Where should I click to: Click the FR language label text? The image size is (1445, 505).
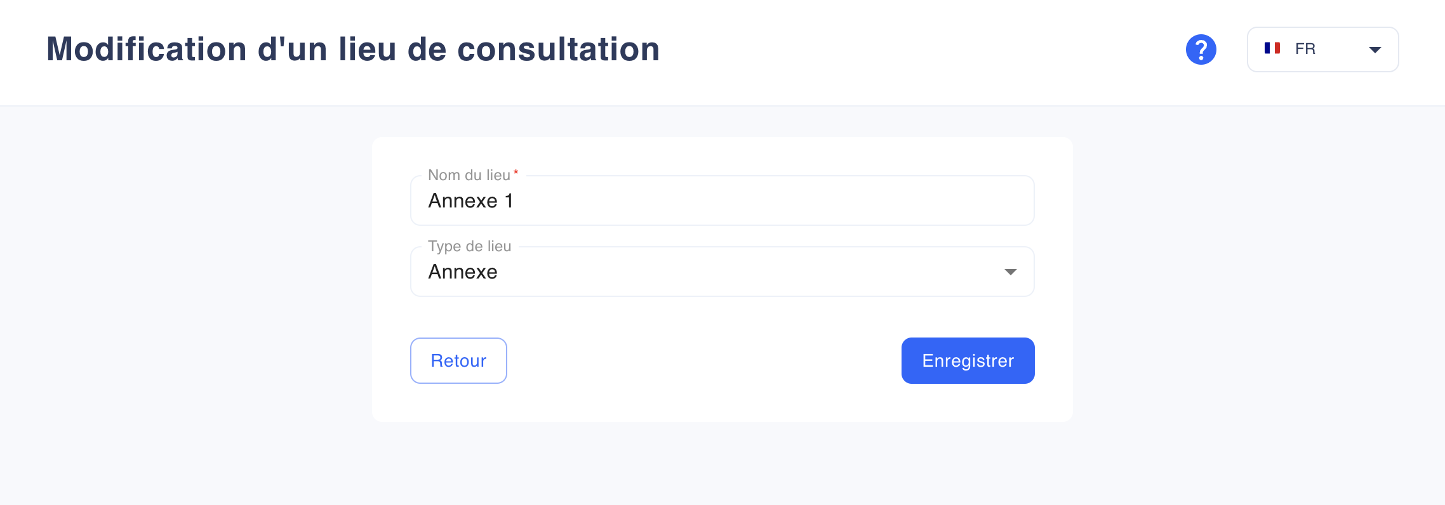(x=1305, y=49)
